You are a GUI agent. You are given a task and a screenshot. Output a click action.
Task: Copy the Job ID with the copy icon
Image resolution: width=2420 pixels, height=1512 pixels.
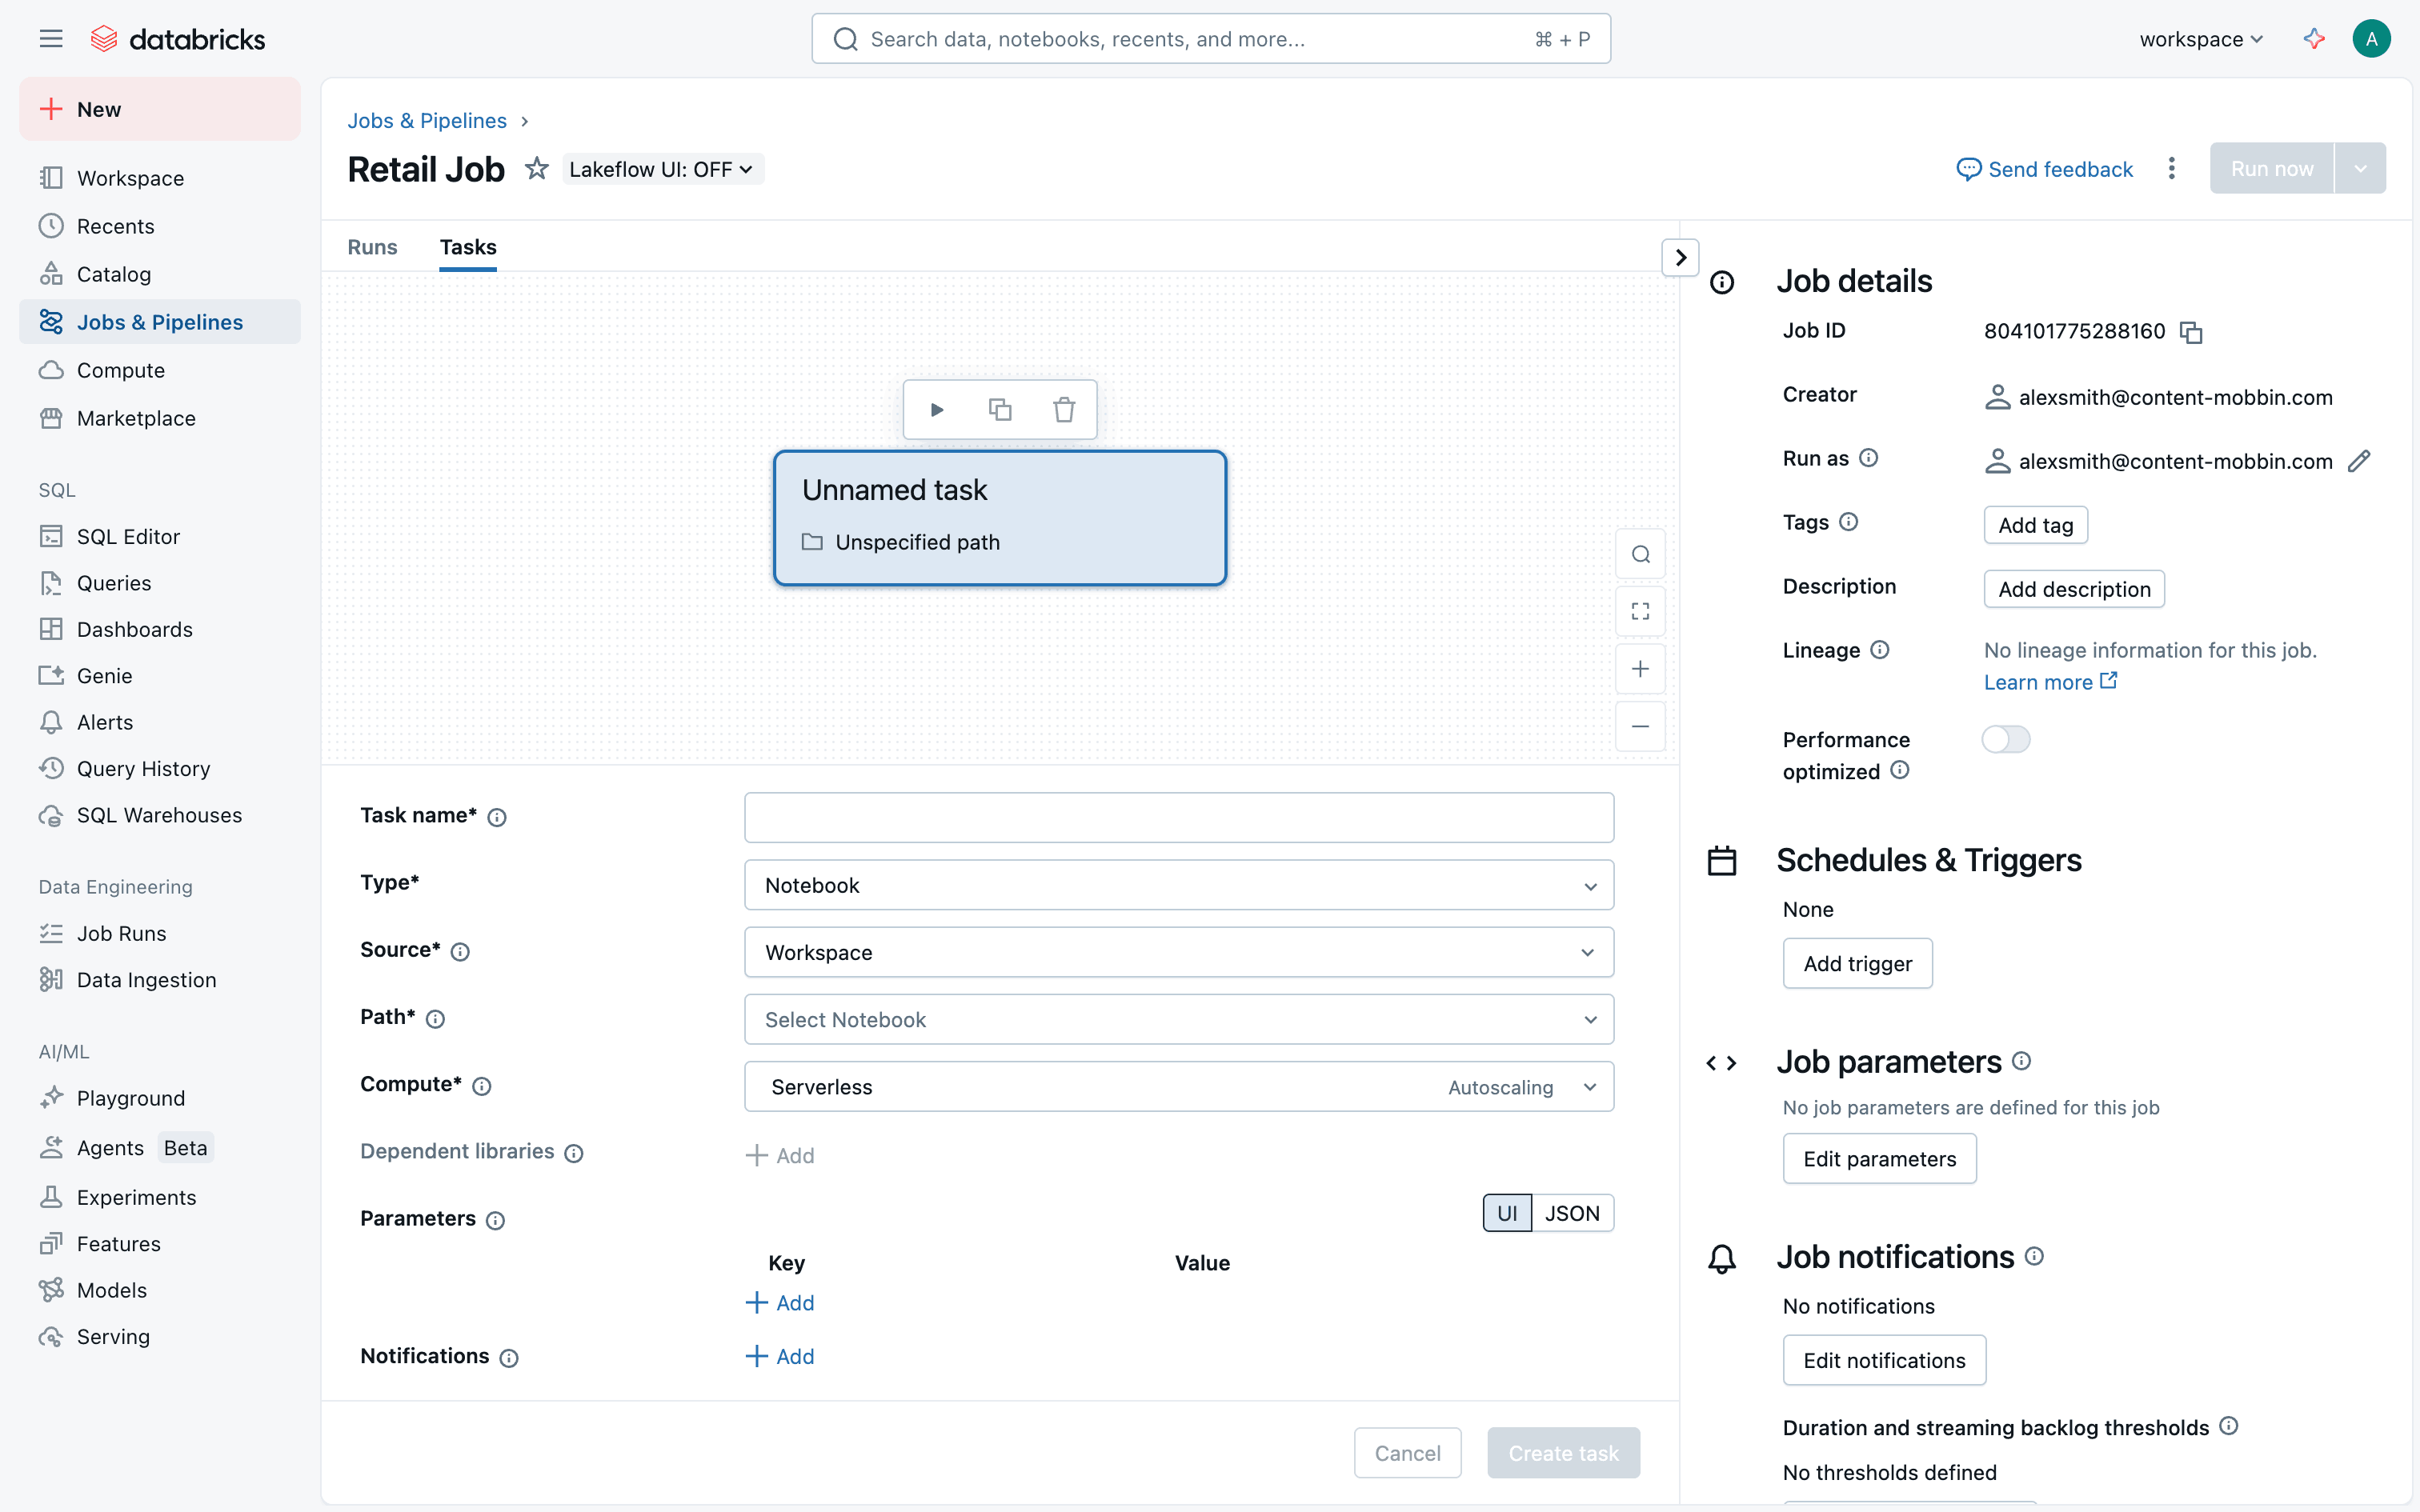tap(2191, 332)
